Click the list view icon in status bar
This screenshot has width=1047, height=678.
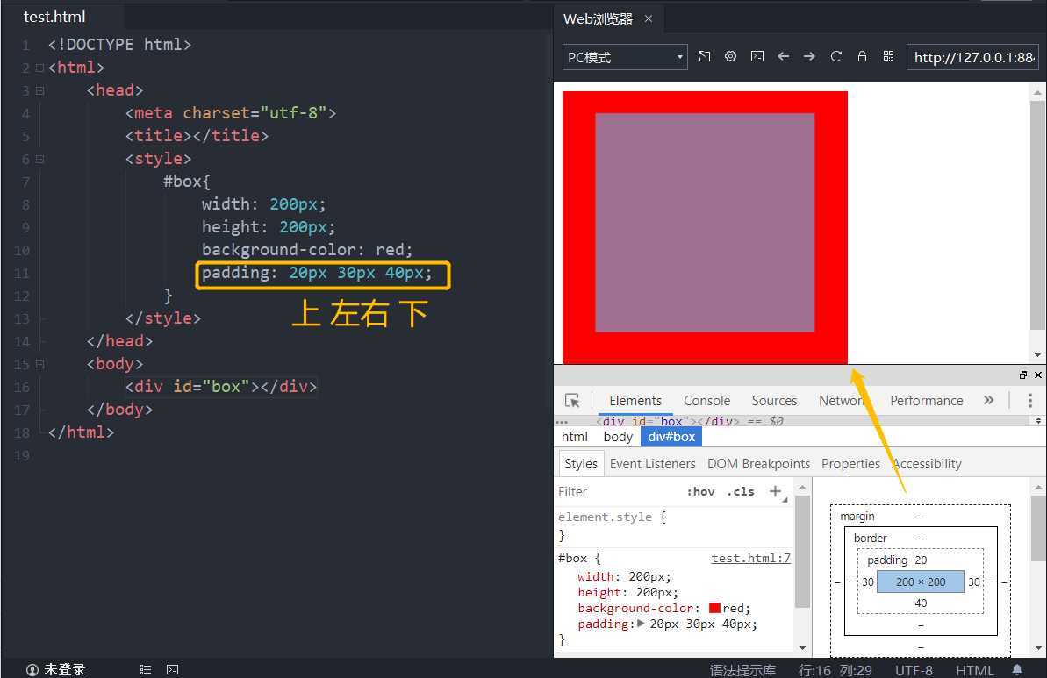tap(146, 669)
